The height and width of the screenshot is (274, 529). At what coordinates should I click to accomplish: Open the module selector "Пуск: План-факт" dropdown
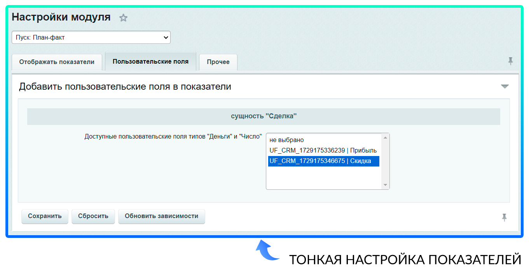91,37
